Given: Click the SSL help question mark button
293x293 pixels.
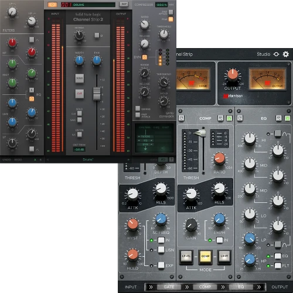Looking at the screenshot, I should [171, 159].
